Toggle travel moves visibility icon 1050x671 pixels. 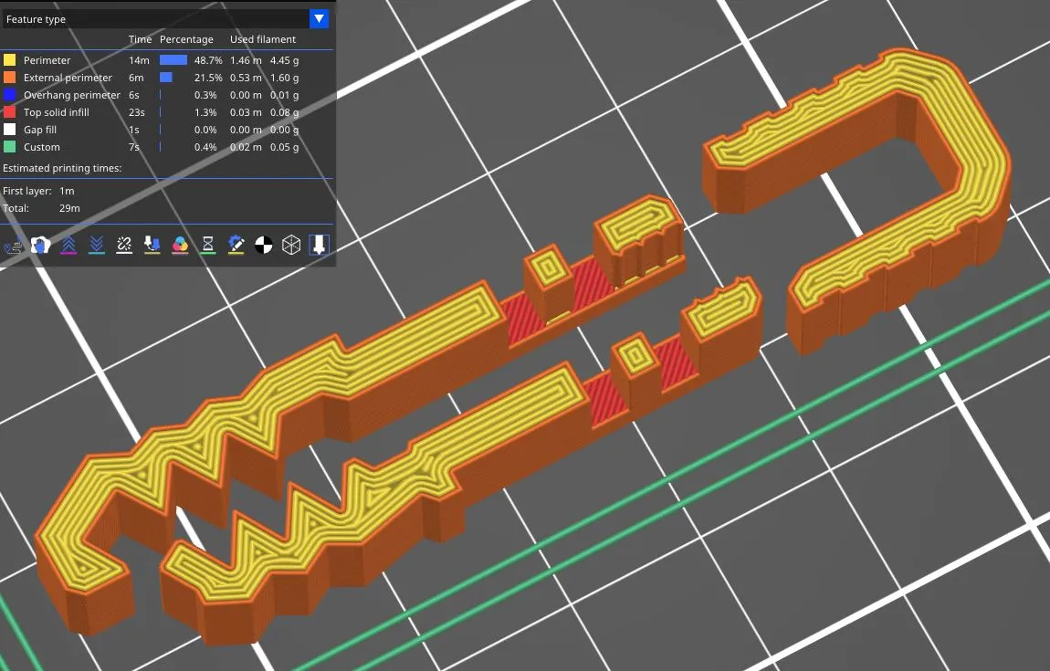pos(13,246)
